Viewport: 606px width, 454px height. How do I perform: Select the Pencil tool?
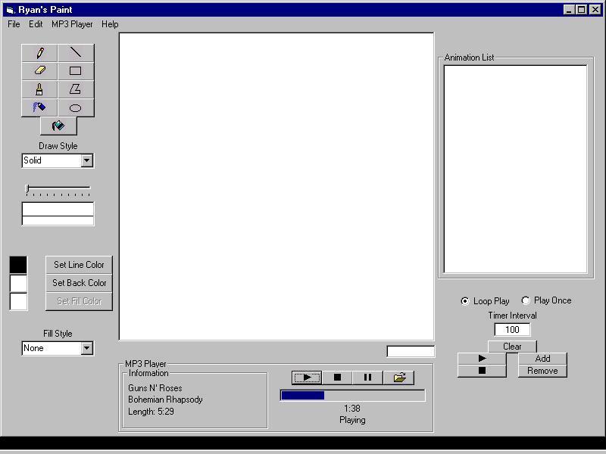pos(39,52)
